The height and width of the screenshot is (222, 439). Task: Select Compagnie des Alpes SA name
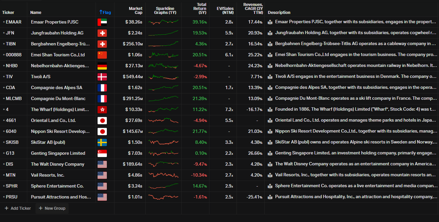coord(57,88)
